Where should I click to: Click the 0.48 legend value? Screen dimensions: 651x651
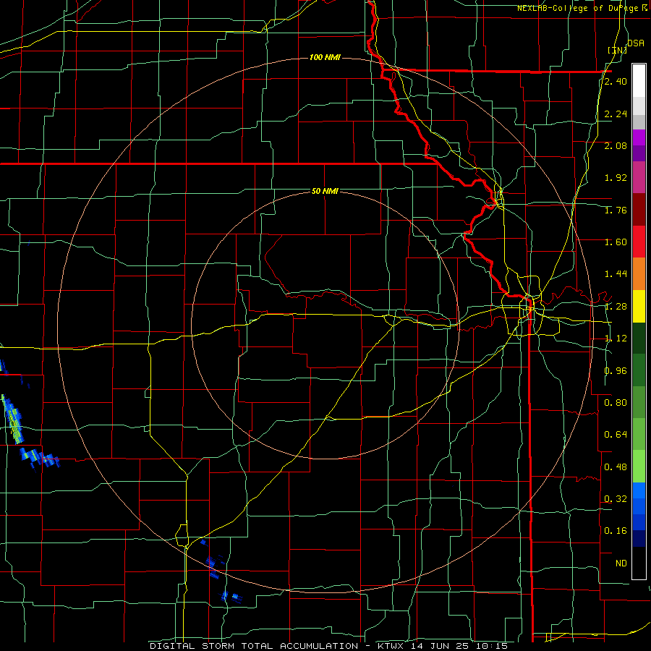coord(616,467)
